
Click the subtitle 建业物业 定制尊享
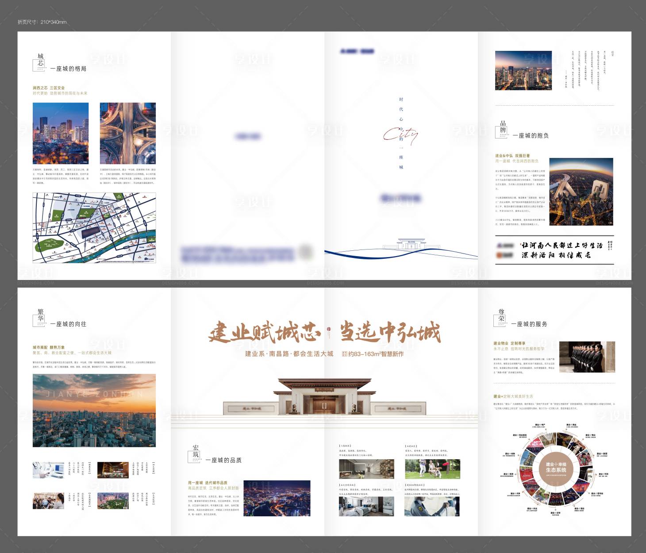(510, 343)
